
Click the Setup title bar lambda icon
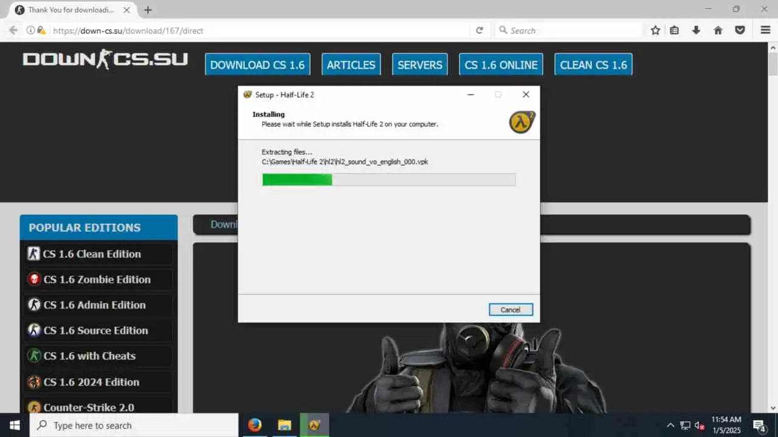[x=247, y=95]
